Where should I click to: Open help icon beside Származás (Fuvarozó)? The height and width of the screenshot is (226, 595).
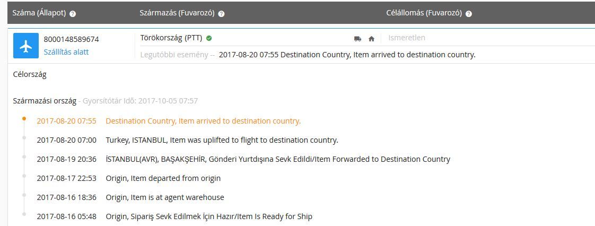click(221, 14)
